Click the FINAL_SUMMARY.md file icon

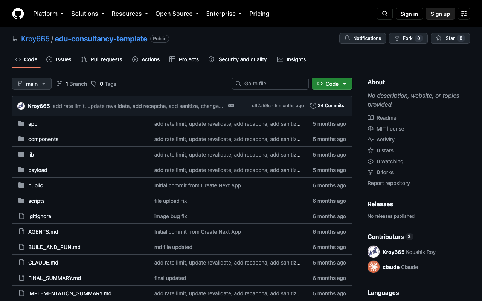coord(21,278)
